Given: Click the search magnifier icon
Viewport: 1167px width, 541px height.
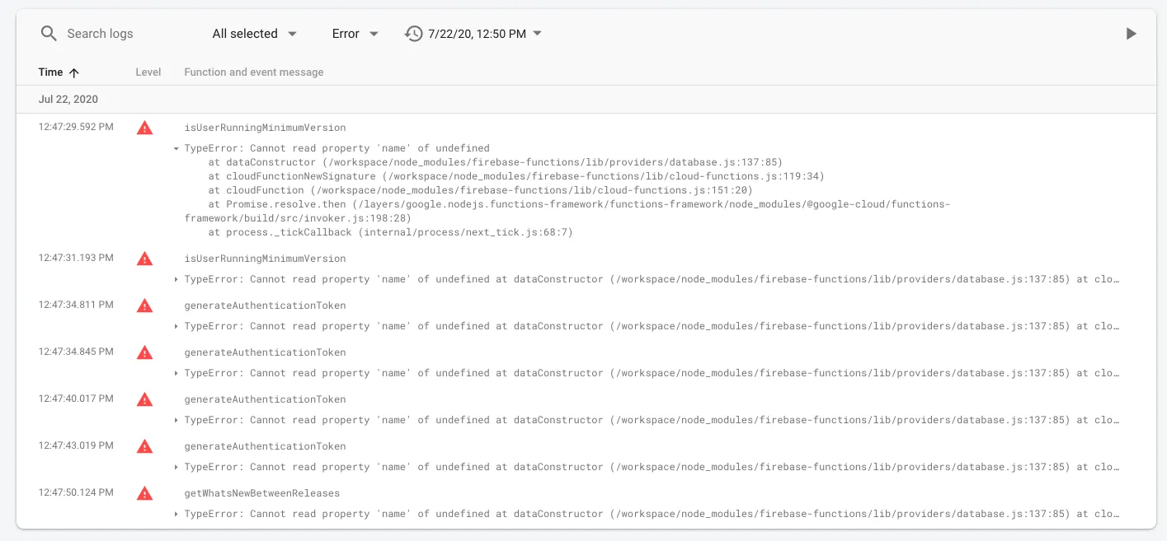Looking at the screenshot, I should point(49,34).
